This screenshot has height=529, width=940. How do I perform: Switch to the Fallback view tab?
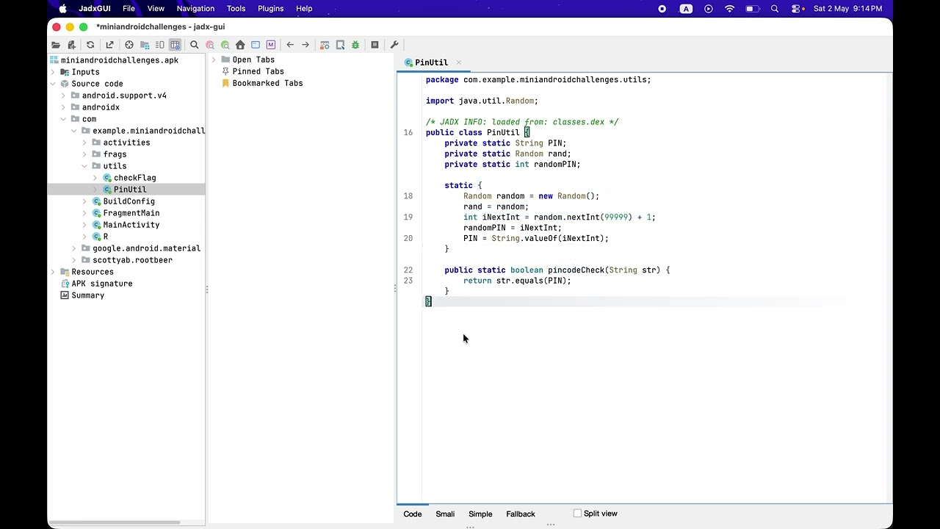(x=521, y=514)
